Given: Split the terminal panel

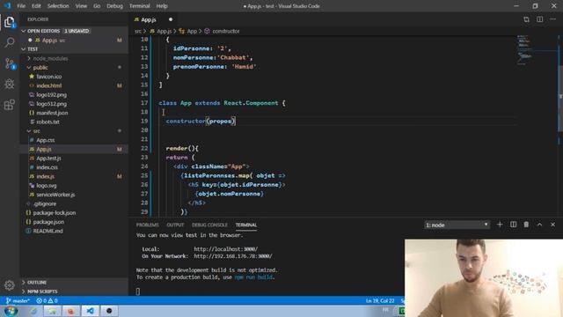Looking at the screenshot, I should pos(514,225).
